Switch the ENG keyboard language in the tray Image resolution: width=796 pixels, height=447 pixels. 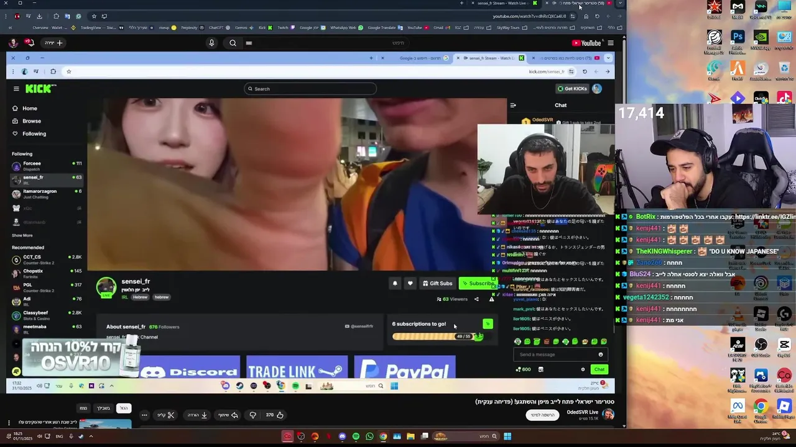(60, 436)
